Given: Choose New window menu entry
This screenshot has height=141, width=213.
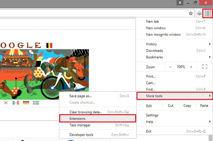Looking at the screenshot, I should [174, 28].
